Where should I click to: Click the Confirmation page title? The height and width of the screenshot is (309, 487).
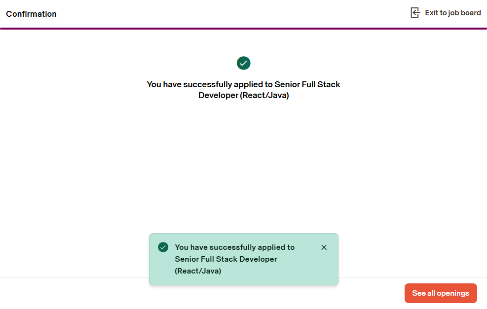tap(31, 14)
